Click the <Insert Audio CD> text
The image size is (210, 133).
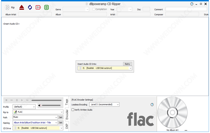coord(11,24)
